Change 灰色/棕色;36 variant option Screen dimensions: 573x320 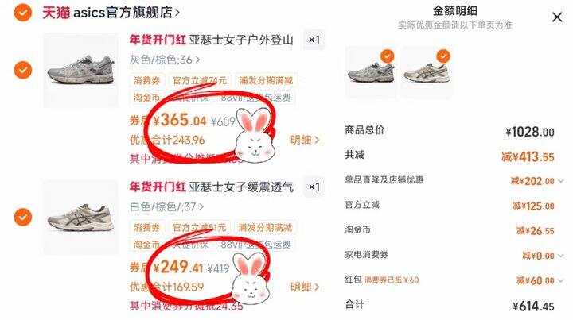tap(165, 60)
